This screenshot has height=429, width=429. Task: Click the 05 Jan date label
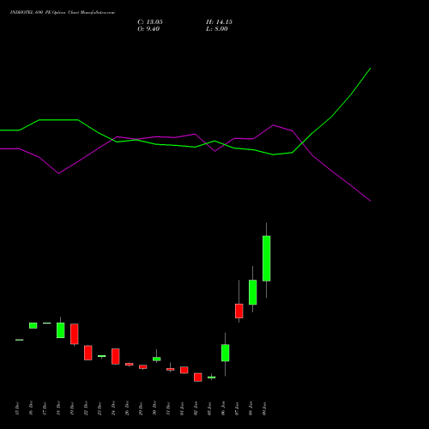(209, 408)
